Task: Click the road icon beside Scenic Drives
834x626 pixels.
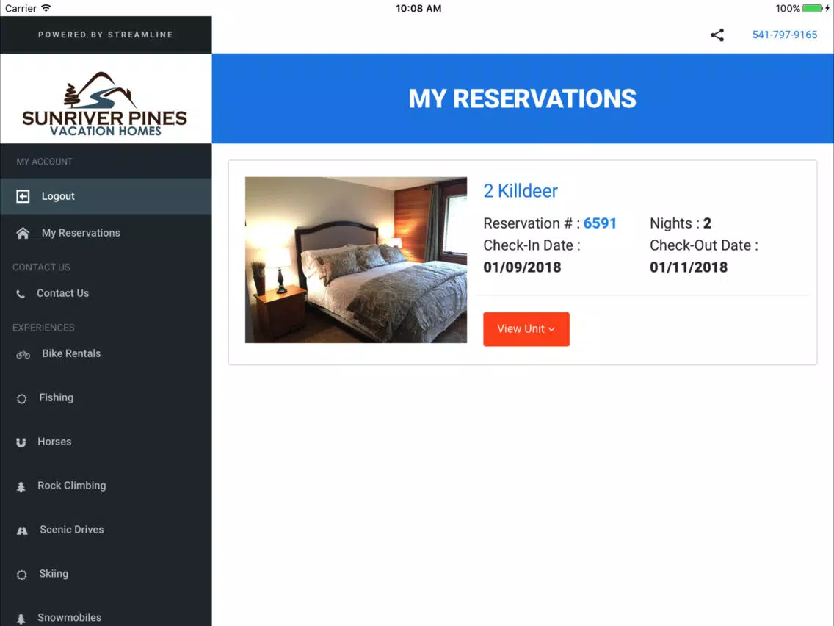Action: pyautogui.click(x=22, y=530)
